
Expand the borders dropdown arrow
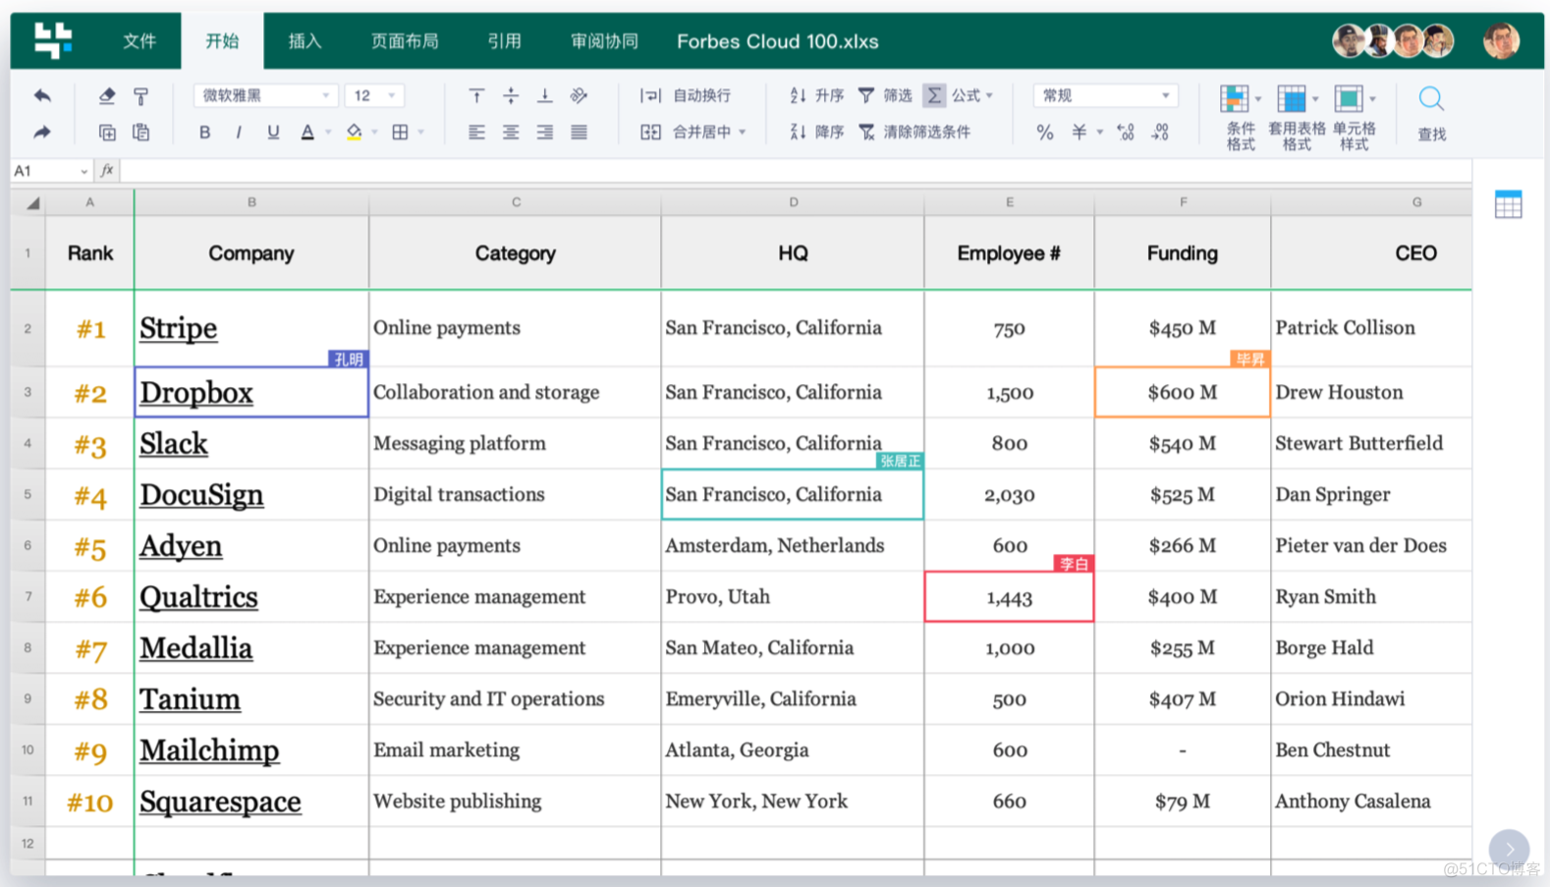[x=421, y=132]
